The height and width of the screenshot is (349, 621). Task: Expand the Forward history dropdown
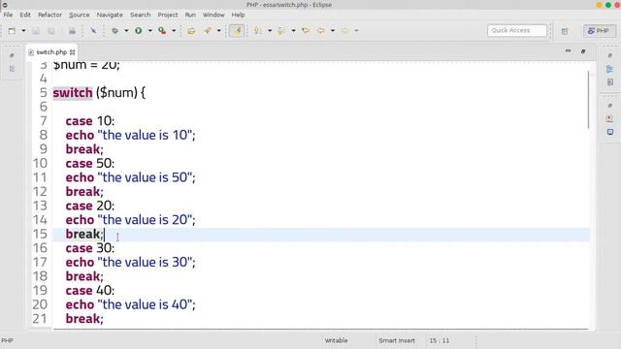coord(356,30)
